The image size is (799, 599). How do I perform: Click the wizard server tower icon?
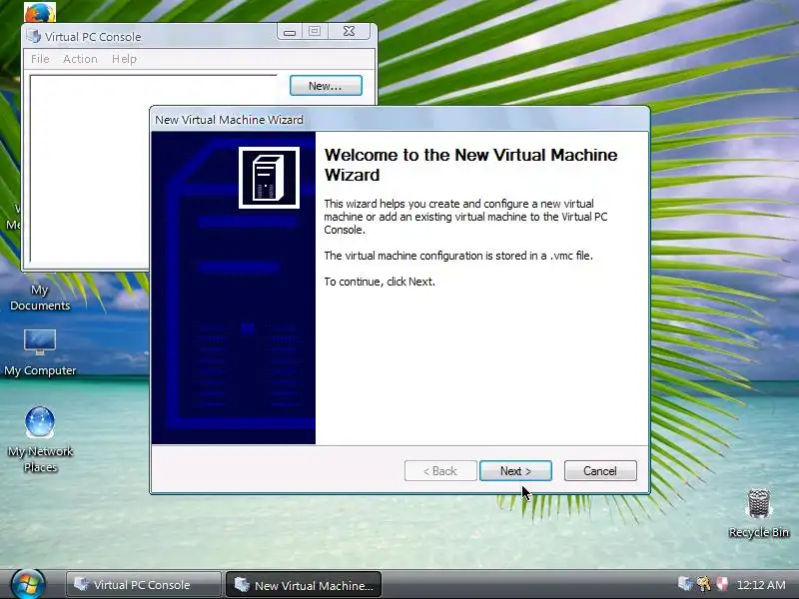coord(269,178)
